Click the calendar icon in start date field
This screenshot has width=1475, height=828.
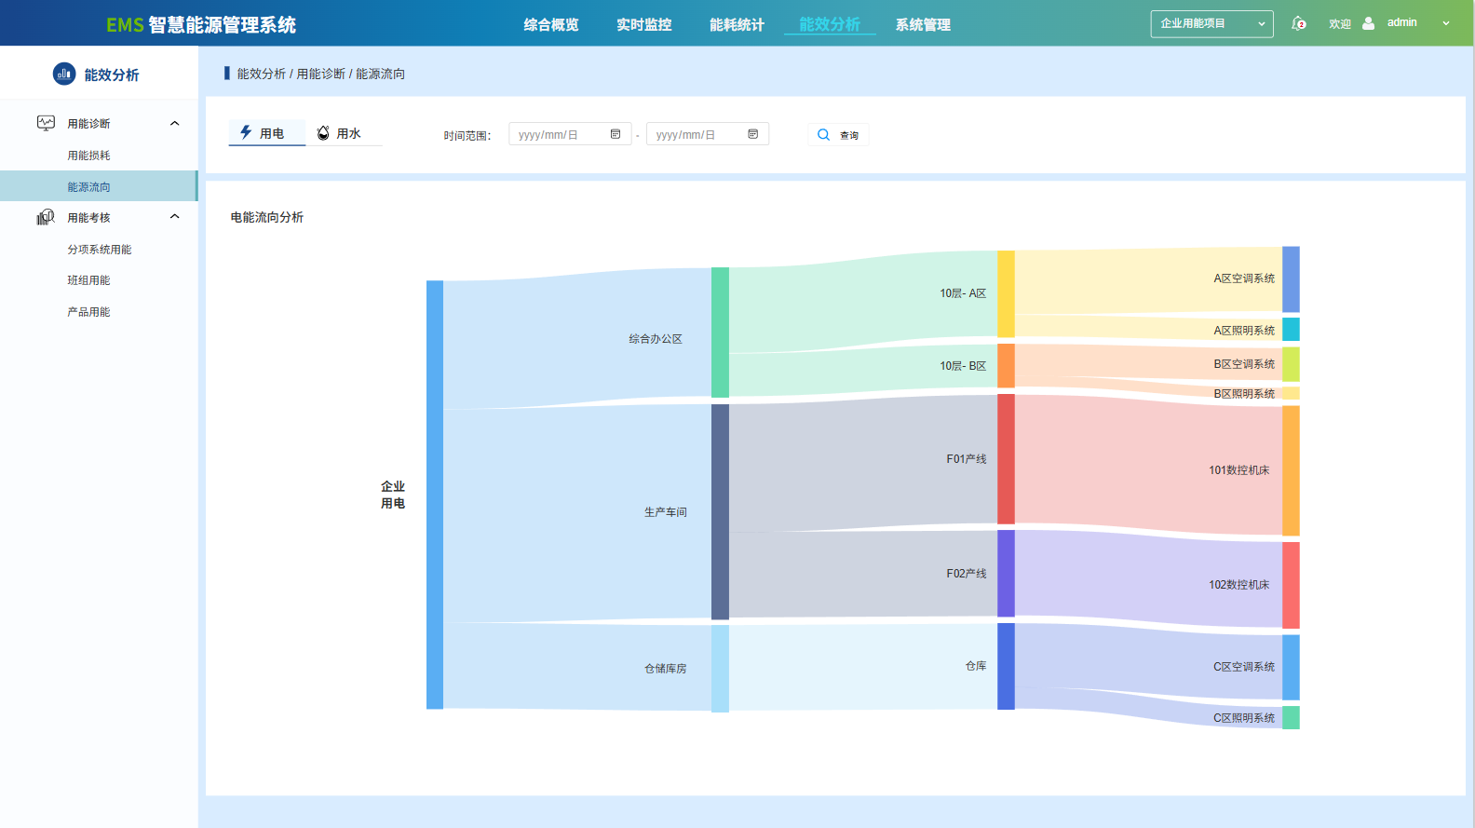[x=616, y=134]
